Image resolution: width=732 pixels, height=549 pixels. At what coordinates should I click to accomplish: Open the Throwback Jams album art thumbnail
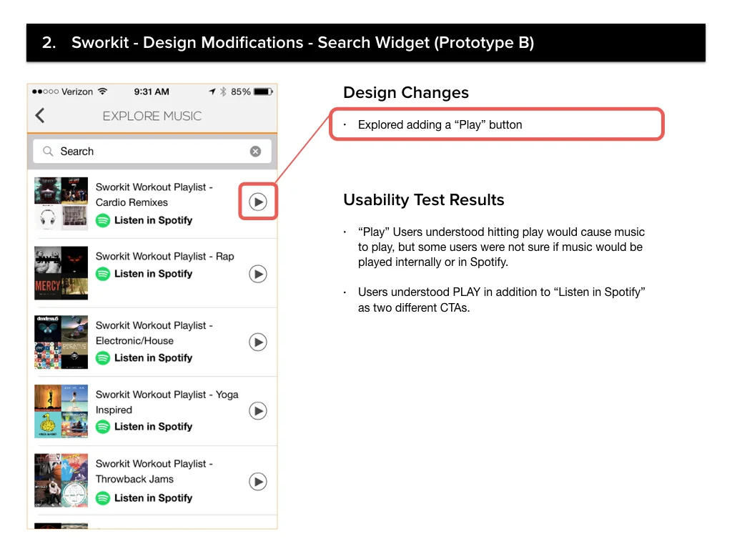click(61, 480)
